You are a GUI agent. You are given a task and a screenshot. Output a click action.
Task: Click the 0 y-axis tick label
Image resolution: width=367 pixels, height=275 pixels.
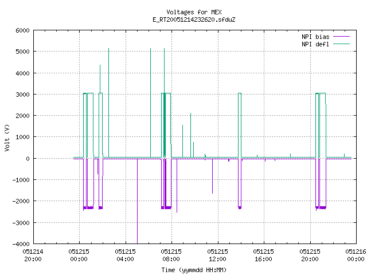(x=28, y=159)
